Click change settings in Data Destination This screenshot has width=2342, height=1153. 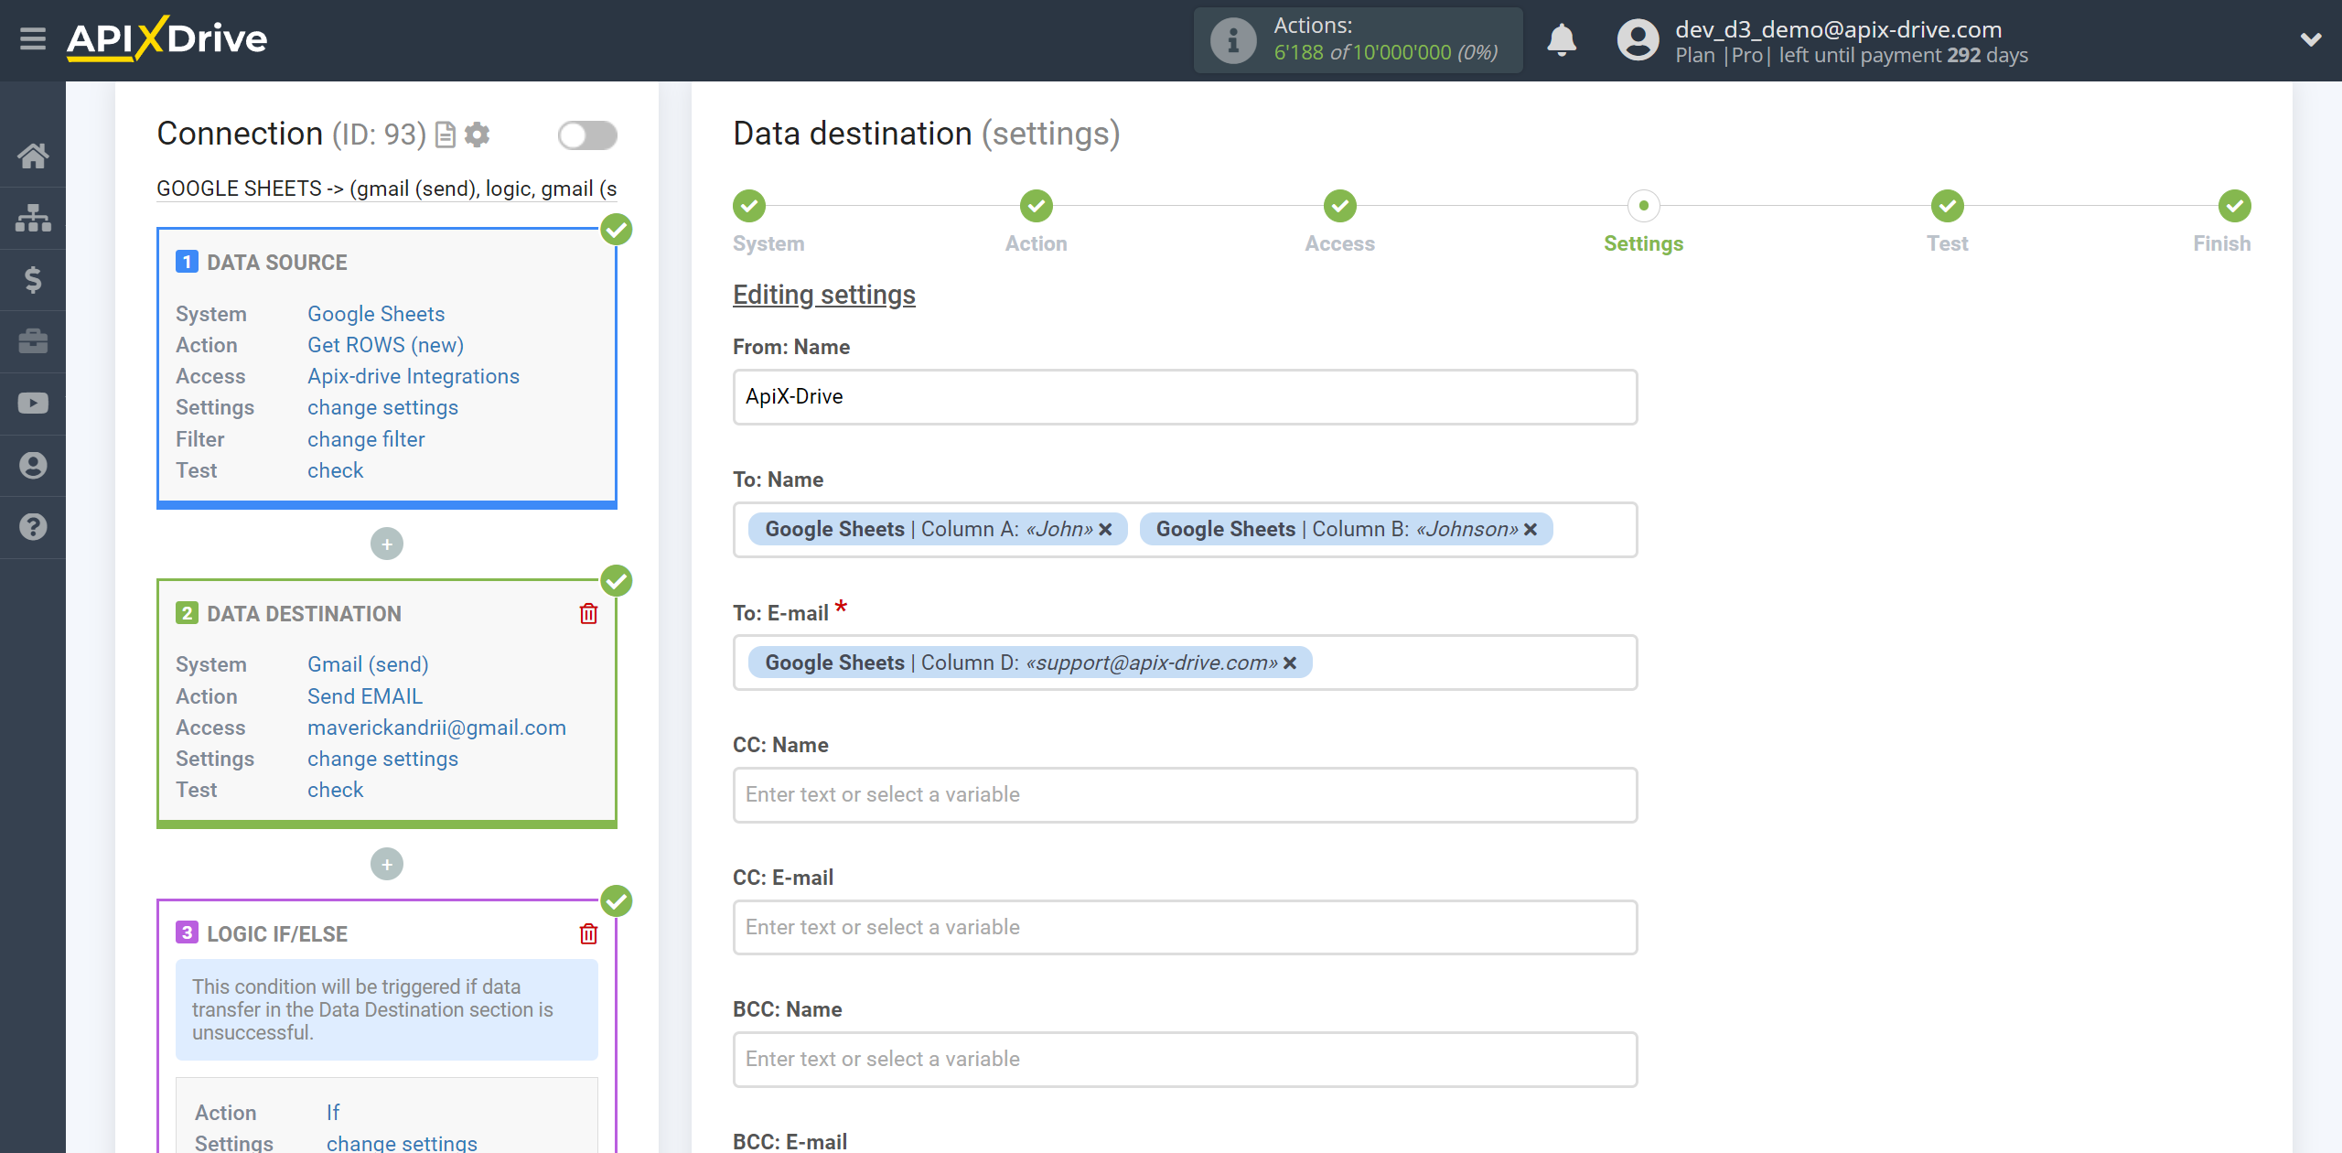point(382,759)
